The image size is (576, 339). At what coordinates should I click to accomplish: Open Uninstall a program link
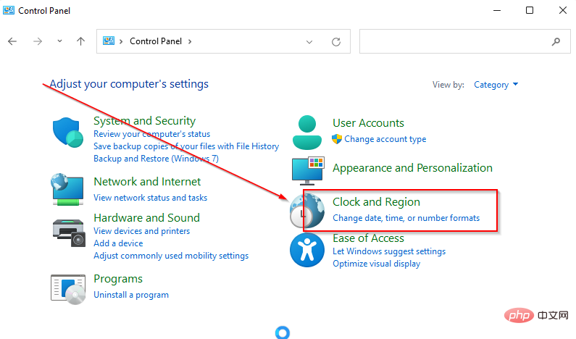(131, 295)
